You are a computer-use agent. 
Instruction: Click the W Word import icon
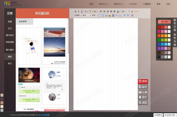(106, 15)
